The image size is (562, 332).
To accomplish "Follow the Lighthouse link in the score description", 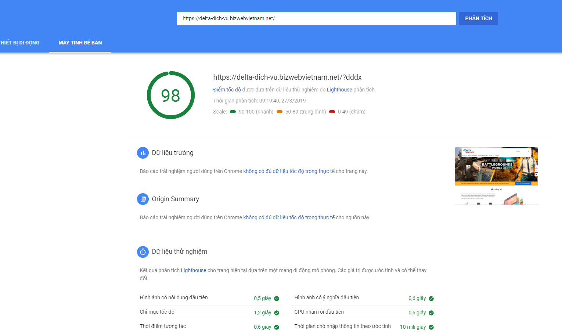I will pyautogui.click(x=339, y=90).
